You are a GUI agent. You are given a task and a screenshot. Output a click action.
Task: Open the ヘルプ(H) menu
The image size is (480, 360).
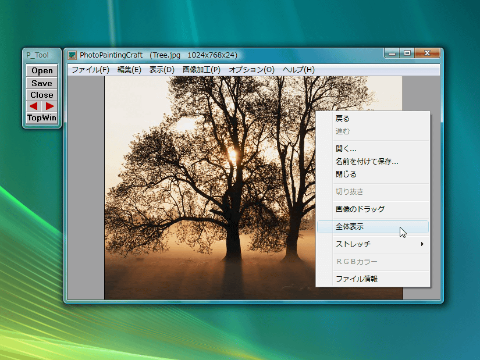pos(298,70)
